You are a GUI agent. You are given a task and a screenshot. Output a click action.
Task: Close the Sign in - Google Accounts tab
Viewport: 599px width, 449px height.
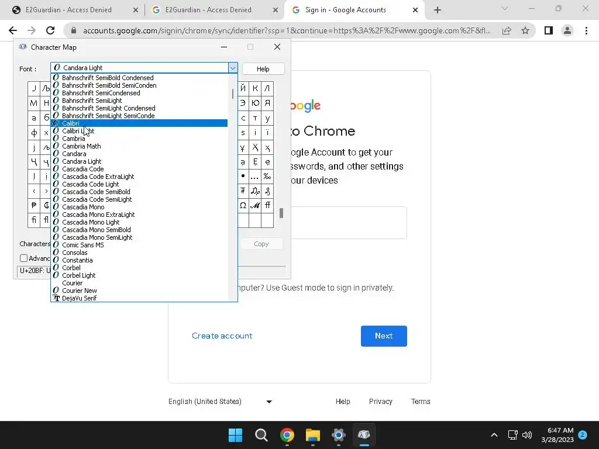(415, 11)
